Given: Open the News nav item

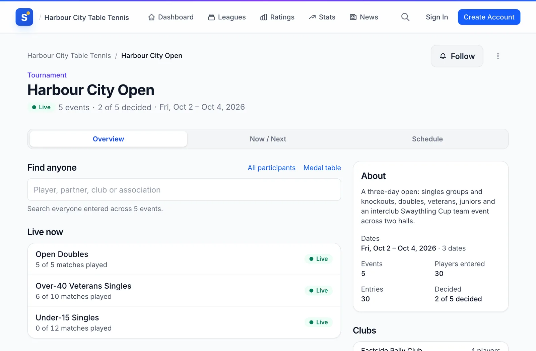Looking at the screenshot, I should 364,17.
